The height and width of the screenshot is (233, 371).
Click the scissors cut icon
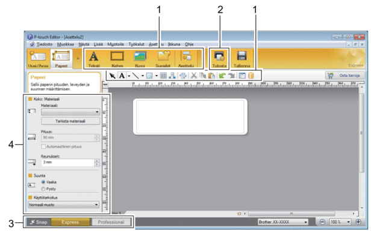[194, 76]
